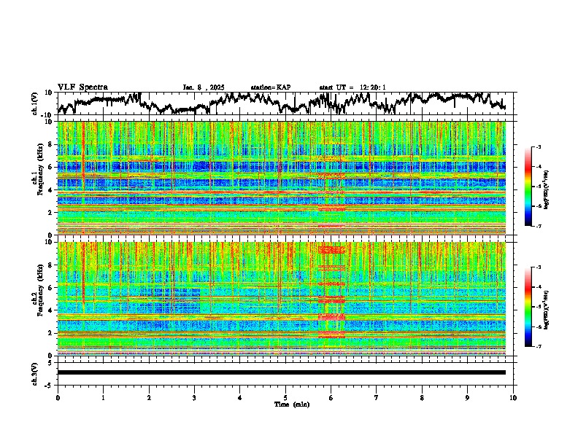Viewport: 578px width, 446px height.
Task: Click the "VLF Spectra" title text
Action: pos(82,87)
